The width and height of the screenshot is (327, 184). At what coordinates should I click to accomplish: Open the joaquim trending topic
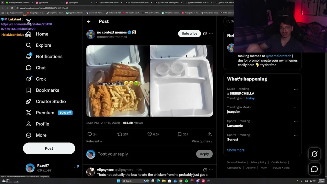click(233, 112)
